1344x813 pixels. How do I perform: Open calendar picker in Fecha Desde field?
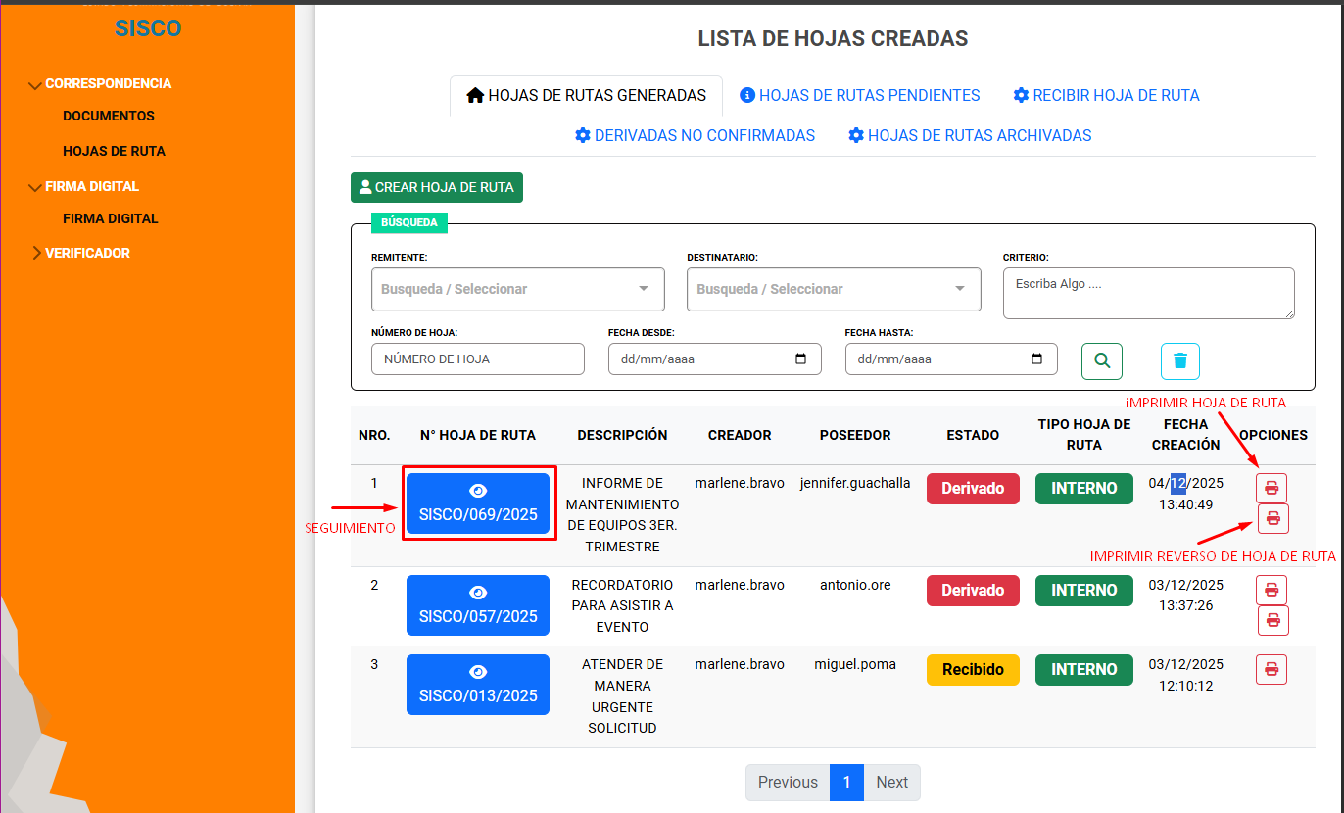coord(801,359)
